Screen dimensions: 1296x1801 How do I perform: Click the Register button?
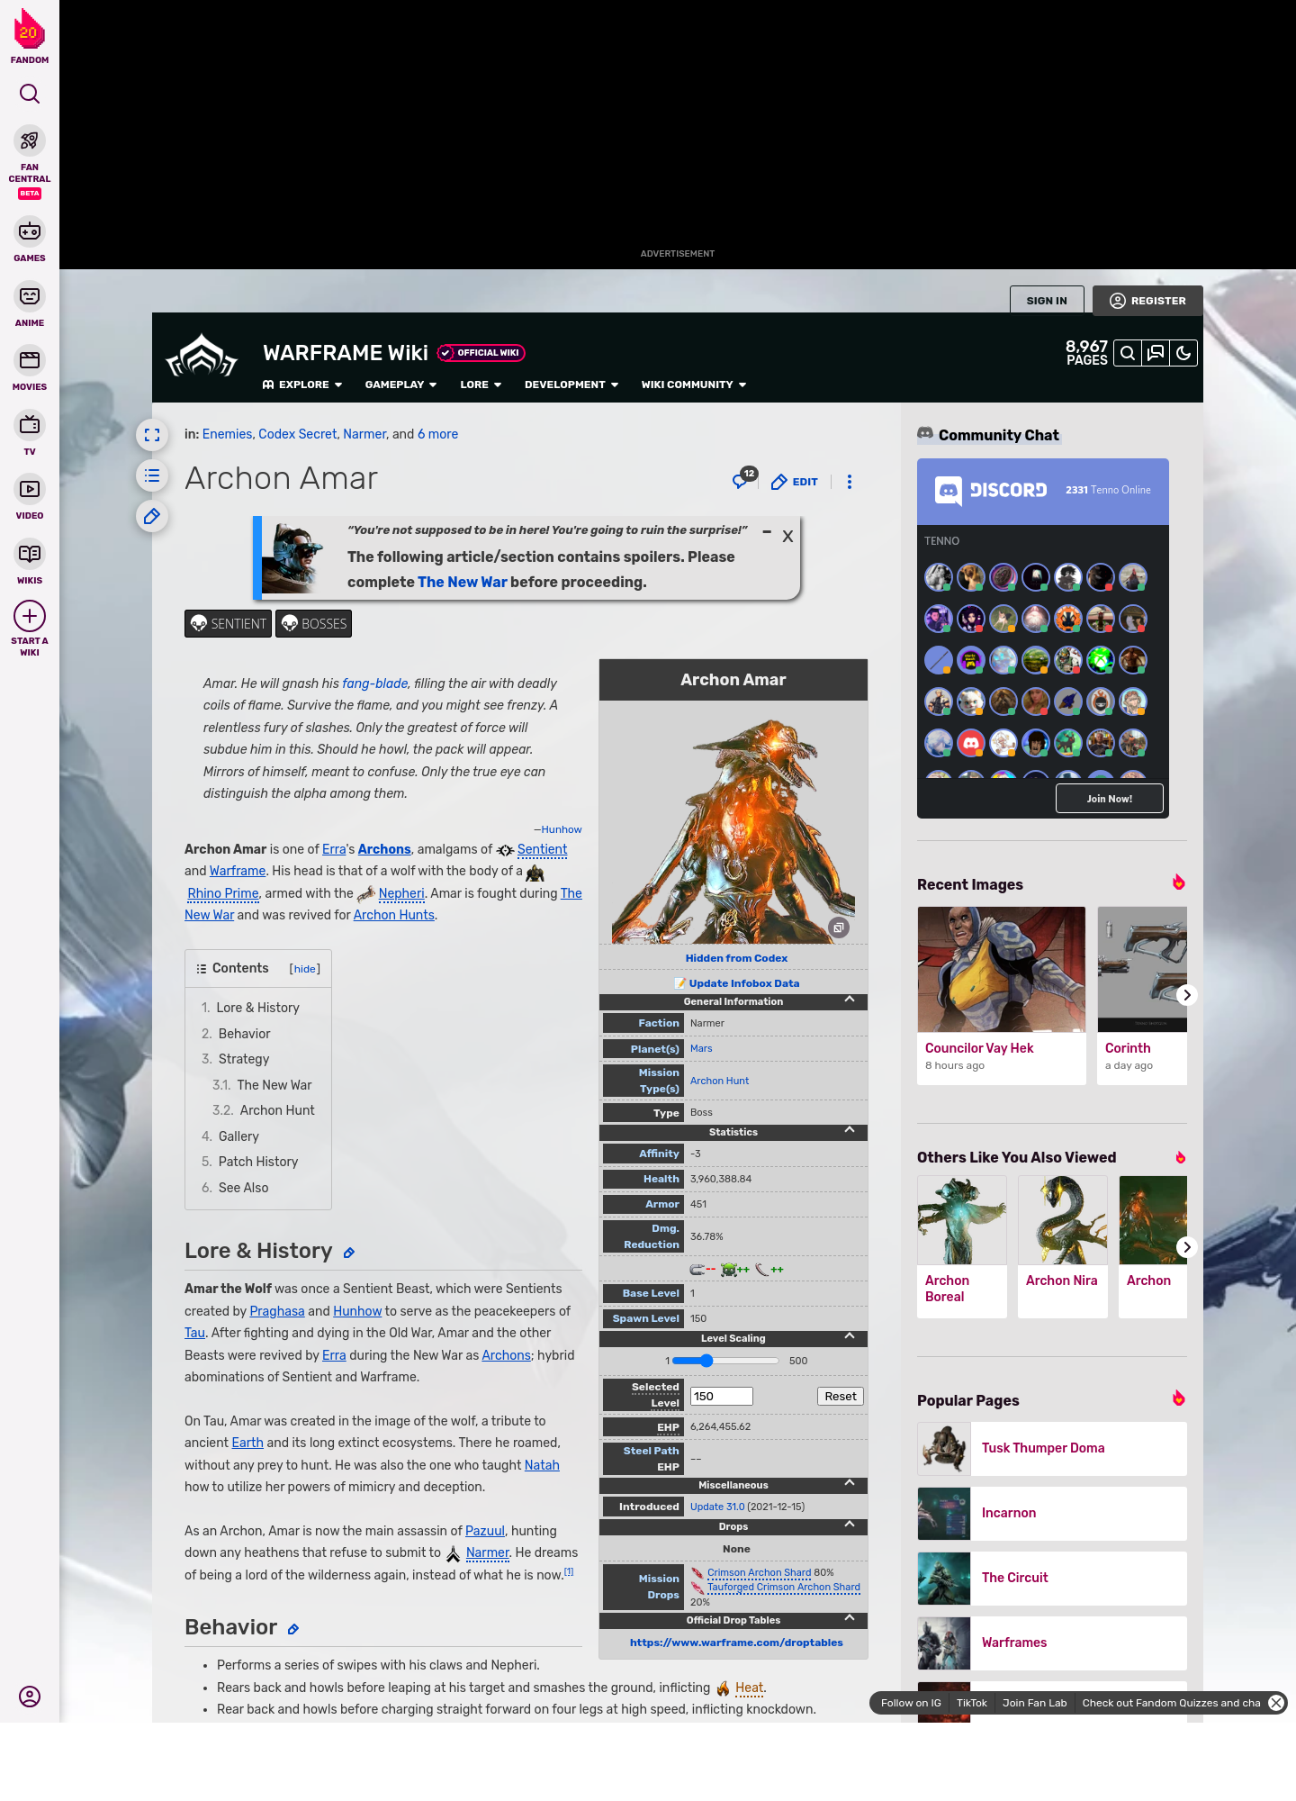(x=1147, y=301)
